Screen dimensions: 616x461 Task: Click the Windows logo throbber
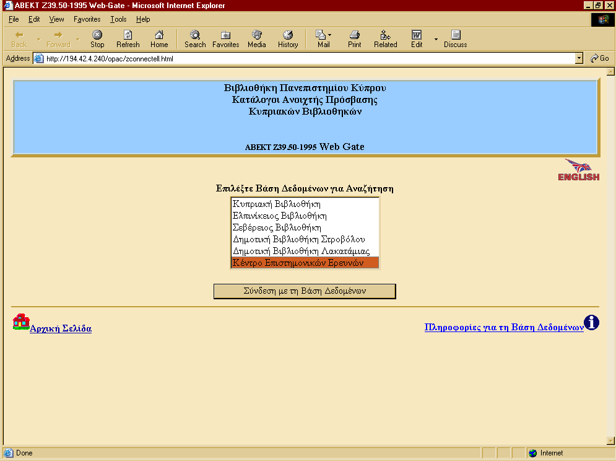(x=603, y=20)
